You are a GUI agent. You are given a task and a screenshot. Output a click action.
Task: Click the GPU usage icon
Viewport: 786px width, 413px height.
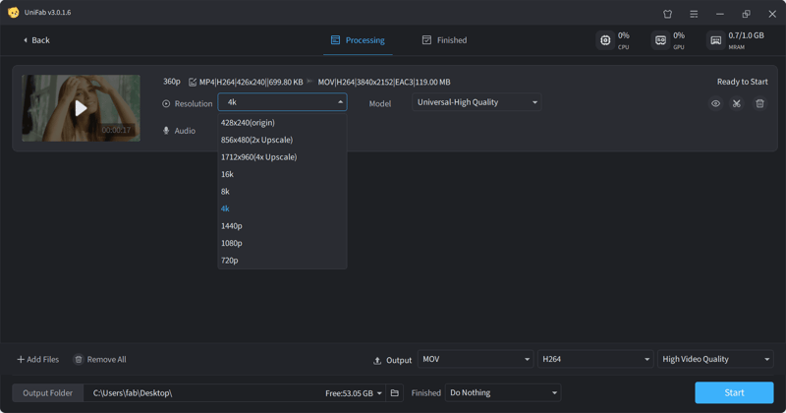click(x=660, y=40)
